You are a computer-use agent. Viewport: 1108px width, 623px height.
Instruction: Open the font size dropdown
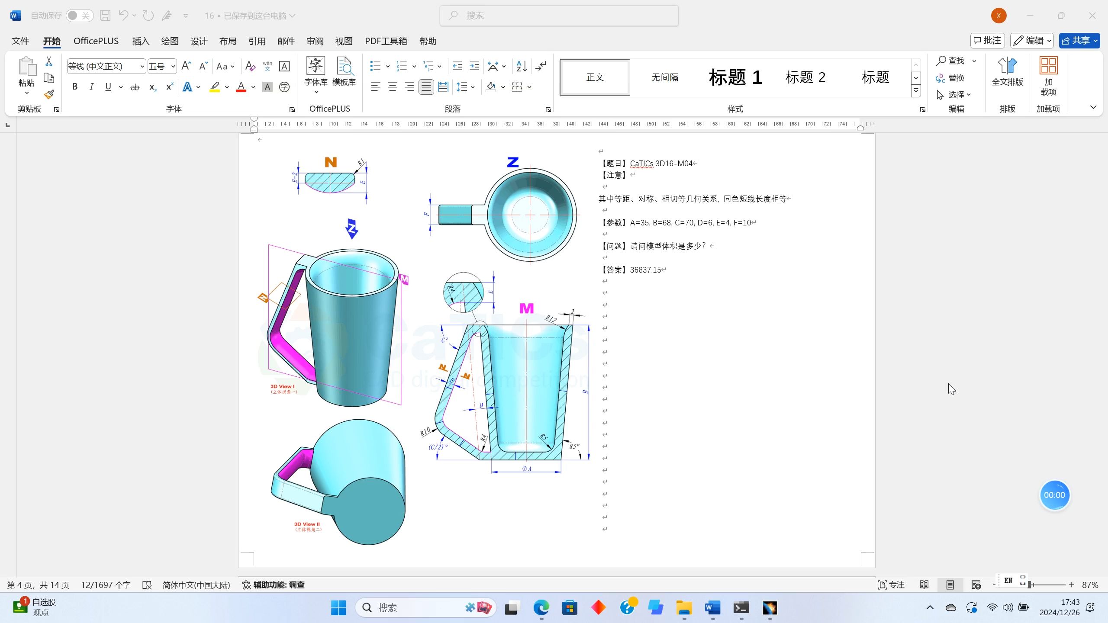pyautogui.click(x=174, y=66)
